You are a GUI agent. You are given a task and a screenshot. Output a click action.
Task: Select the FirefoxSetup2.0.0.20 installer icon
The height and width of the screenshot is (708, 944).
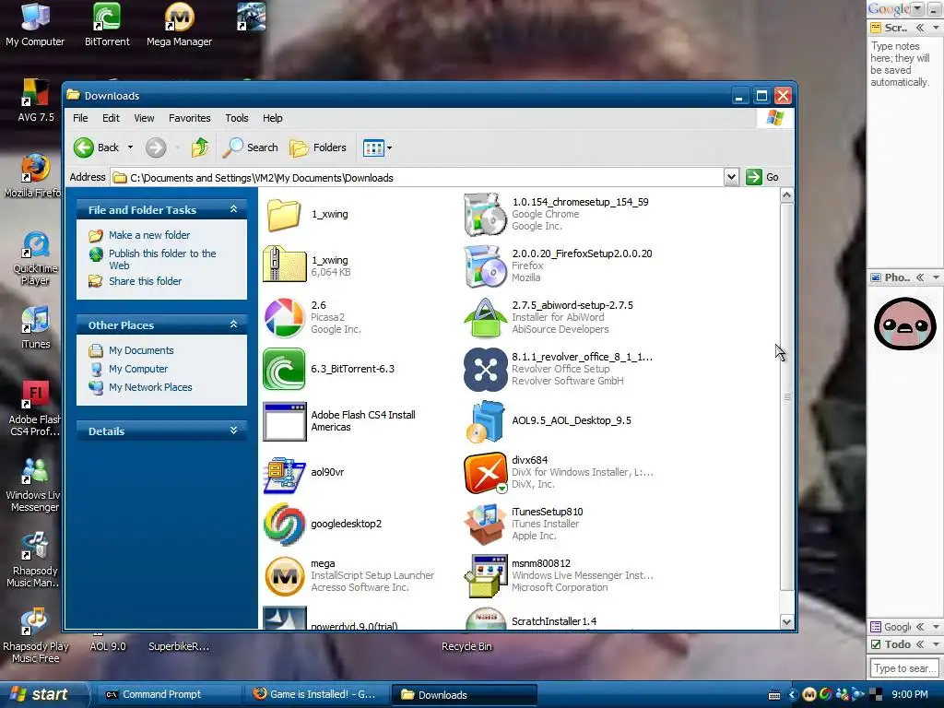pos(485,266)
